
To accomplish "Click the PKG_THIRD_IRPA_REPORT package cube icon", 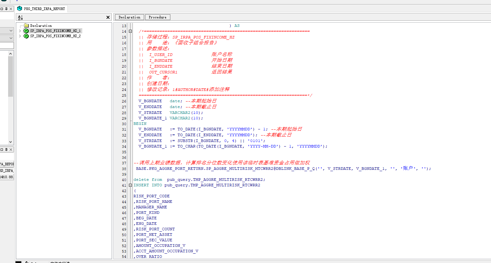I will [x=19, y=9].
